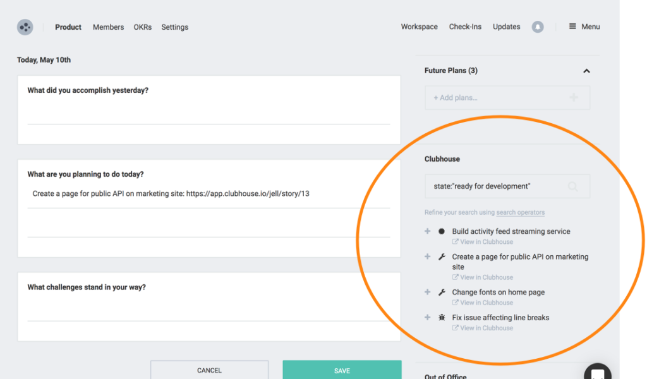This screenshot has height=379, width=647.
Task: Click the 'planning to do today' text entry
Action: click(209, 194)
